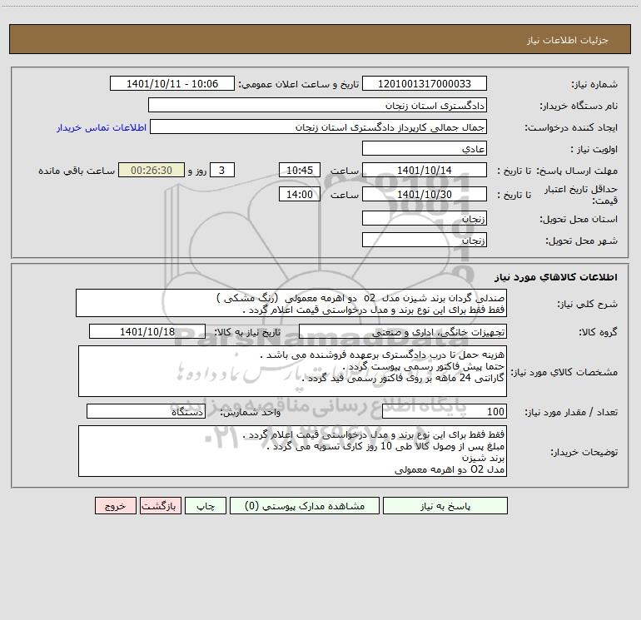Click the پاسخ به نیاز button
The width and height of the screenshot is (641, 620).
click(x=445, y=506)
